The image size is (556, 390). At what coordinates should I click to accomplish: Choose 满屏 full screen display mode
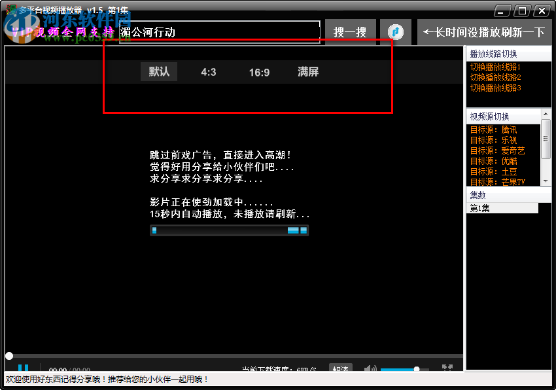coord(307,73)
